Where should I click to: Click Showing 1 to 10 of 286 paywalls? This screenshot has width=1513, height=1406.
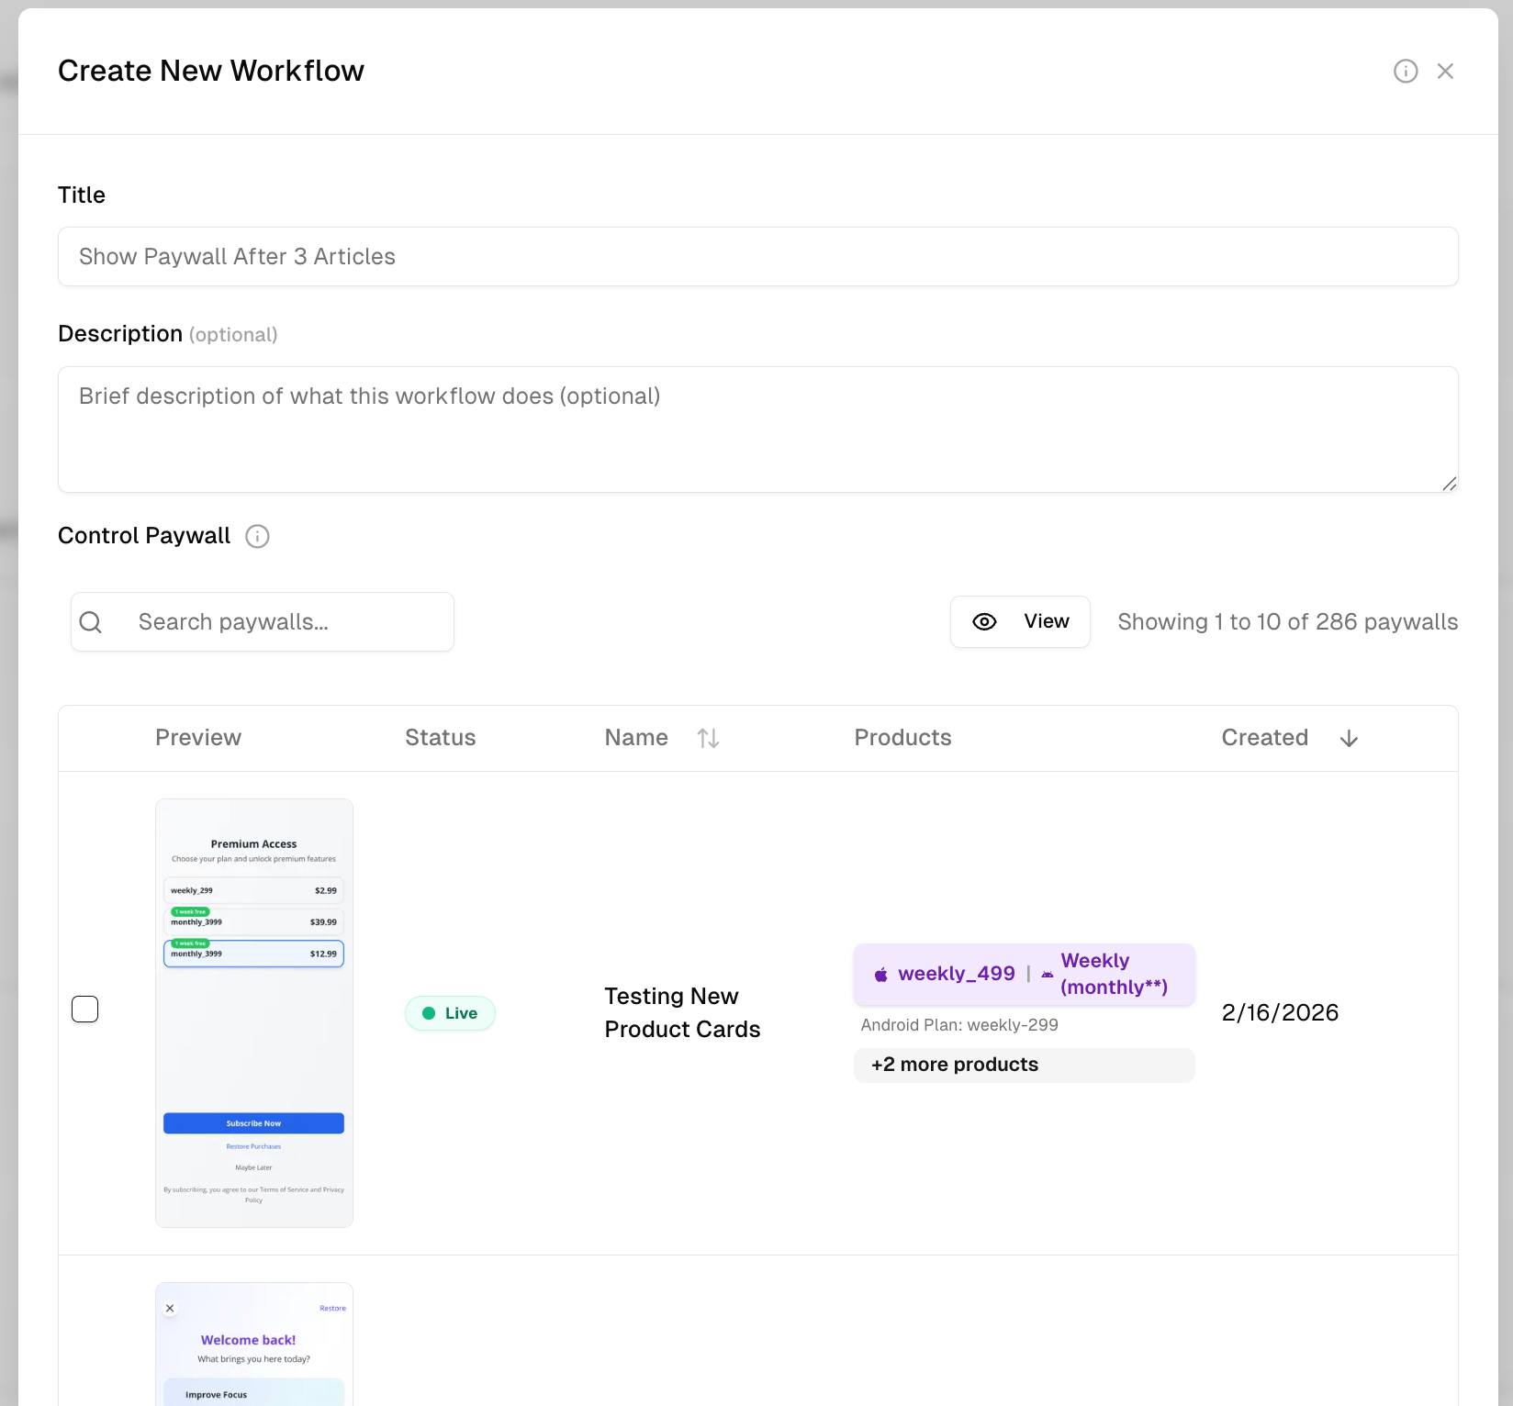pos(1287,622)
